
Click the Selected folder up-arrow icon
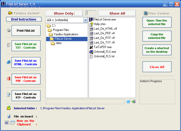tap(9, 108)
